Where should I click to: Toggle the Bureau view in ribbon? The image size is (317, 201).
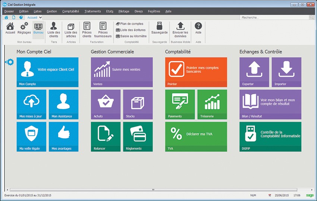pos(38,29)
